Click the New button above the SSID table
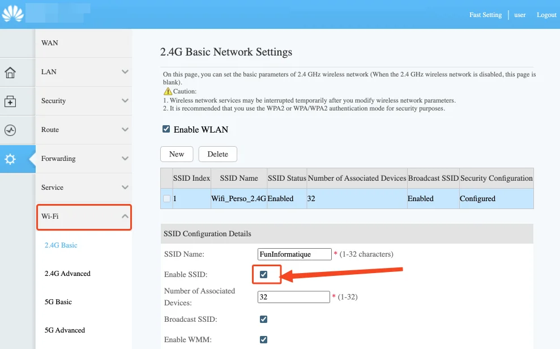This screenshot has width=560, height=349. (176, 154)
